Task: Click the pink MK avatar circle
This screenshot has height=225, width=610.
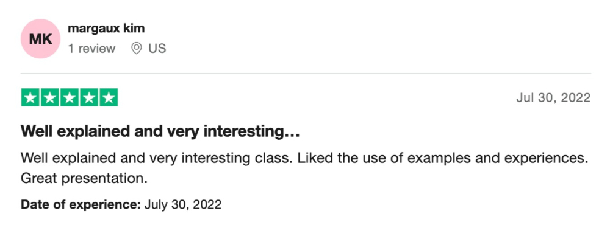Action: [x=40, y=39]
